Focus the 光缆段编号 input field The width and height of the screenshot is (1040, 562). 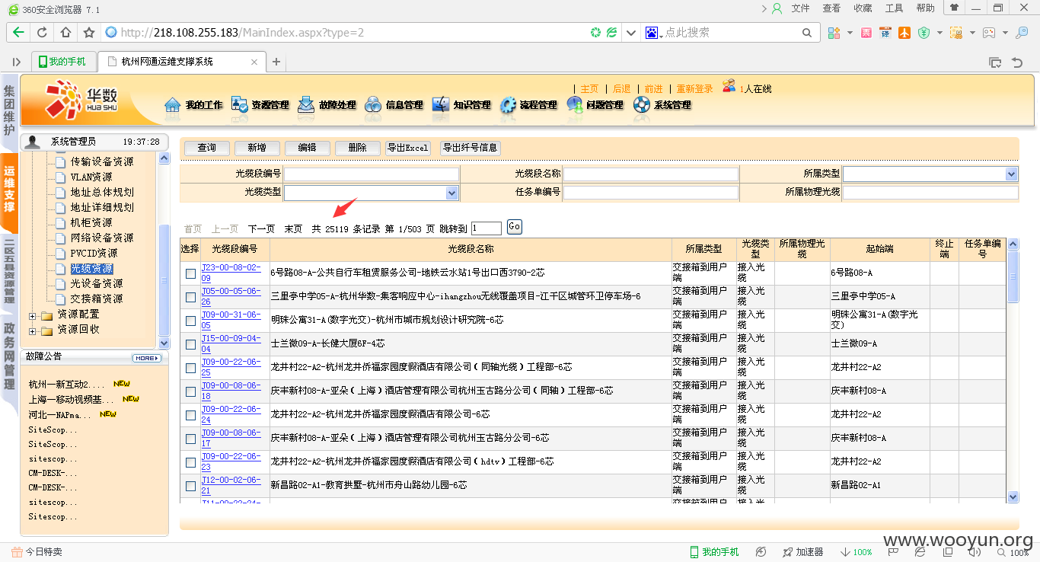[x=372, y=174]
